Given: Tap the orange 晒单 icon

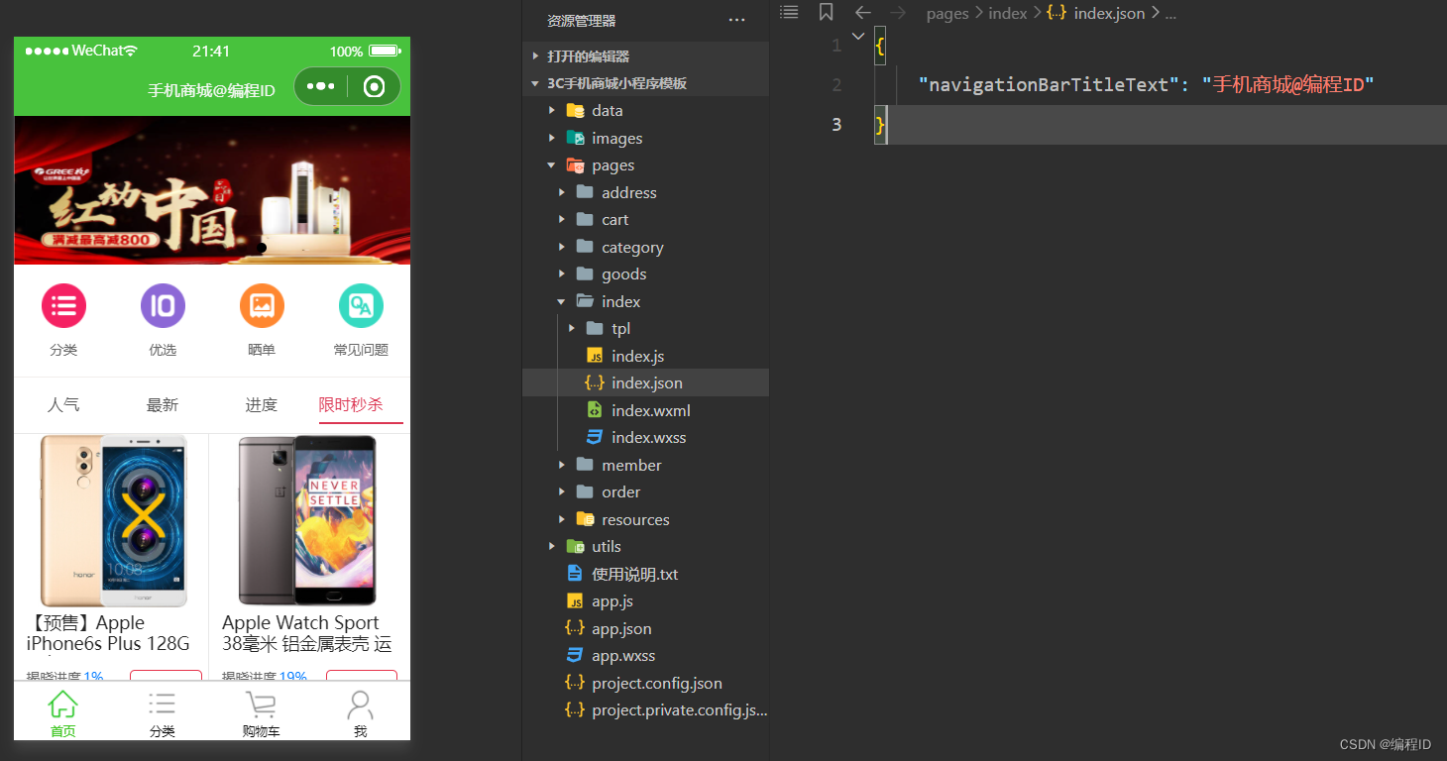Looking at the screenshot, I should pyautogui.click(x=262, y=305).
